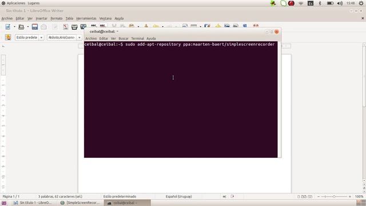This screenshot has height=206, width=366.
Task: Click the volume speaker indicator icon
Action: [340, 3]
